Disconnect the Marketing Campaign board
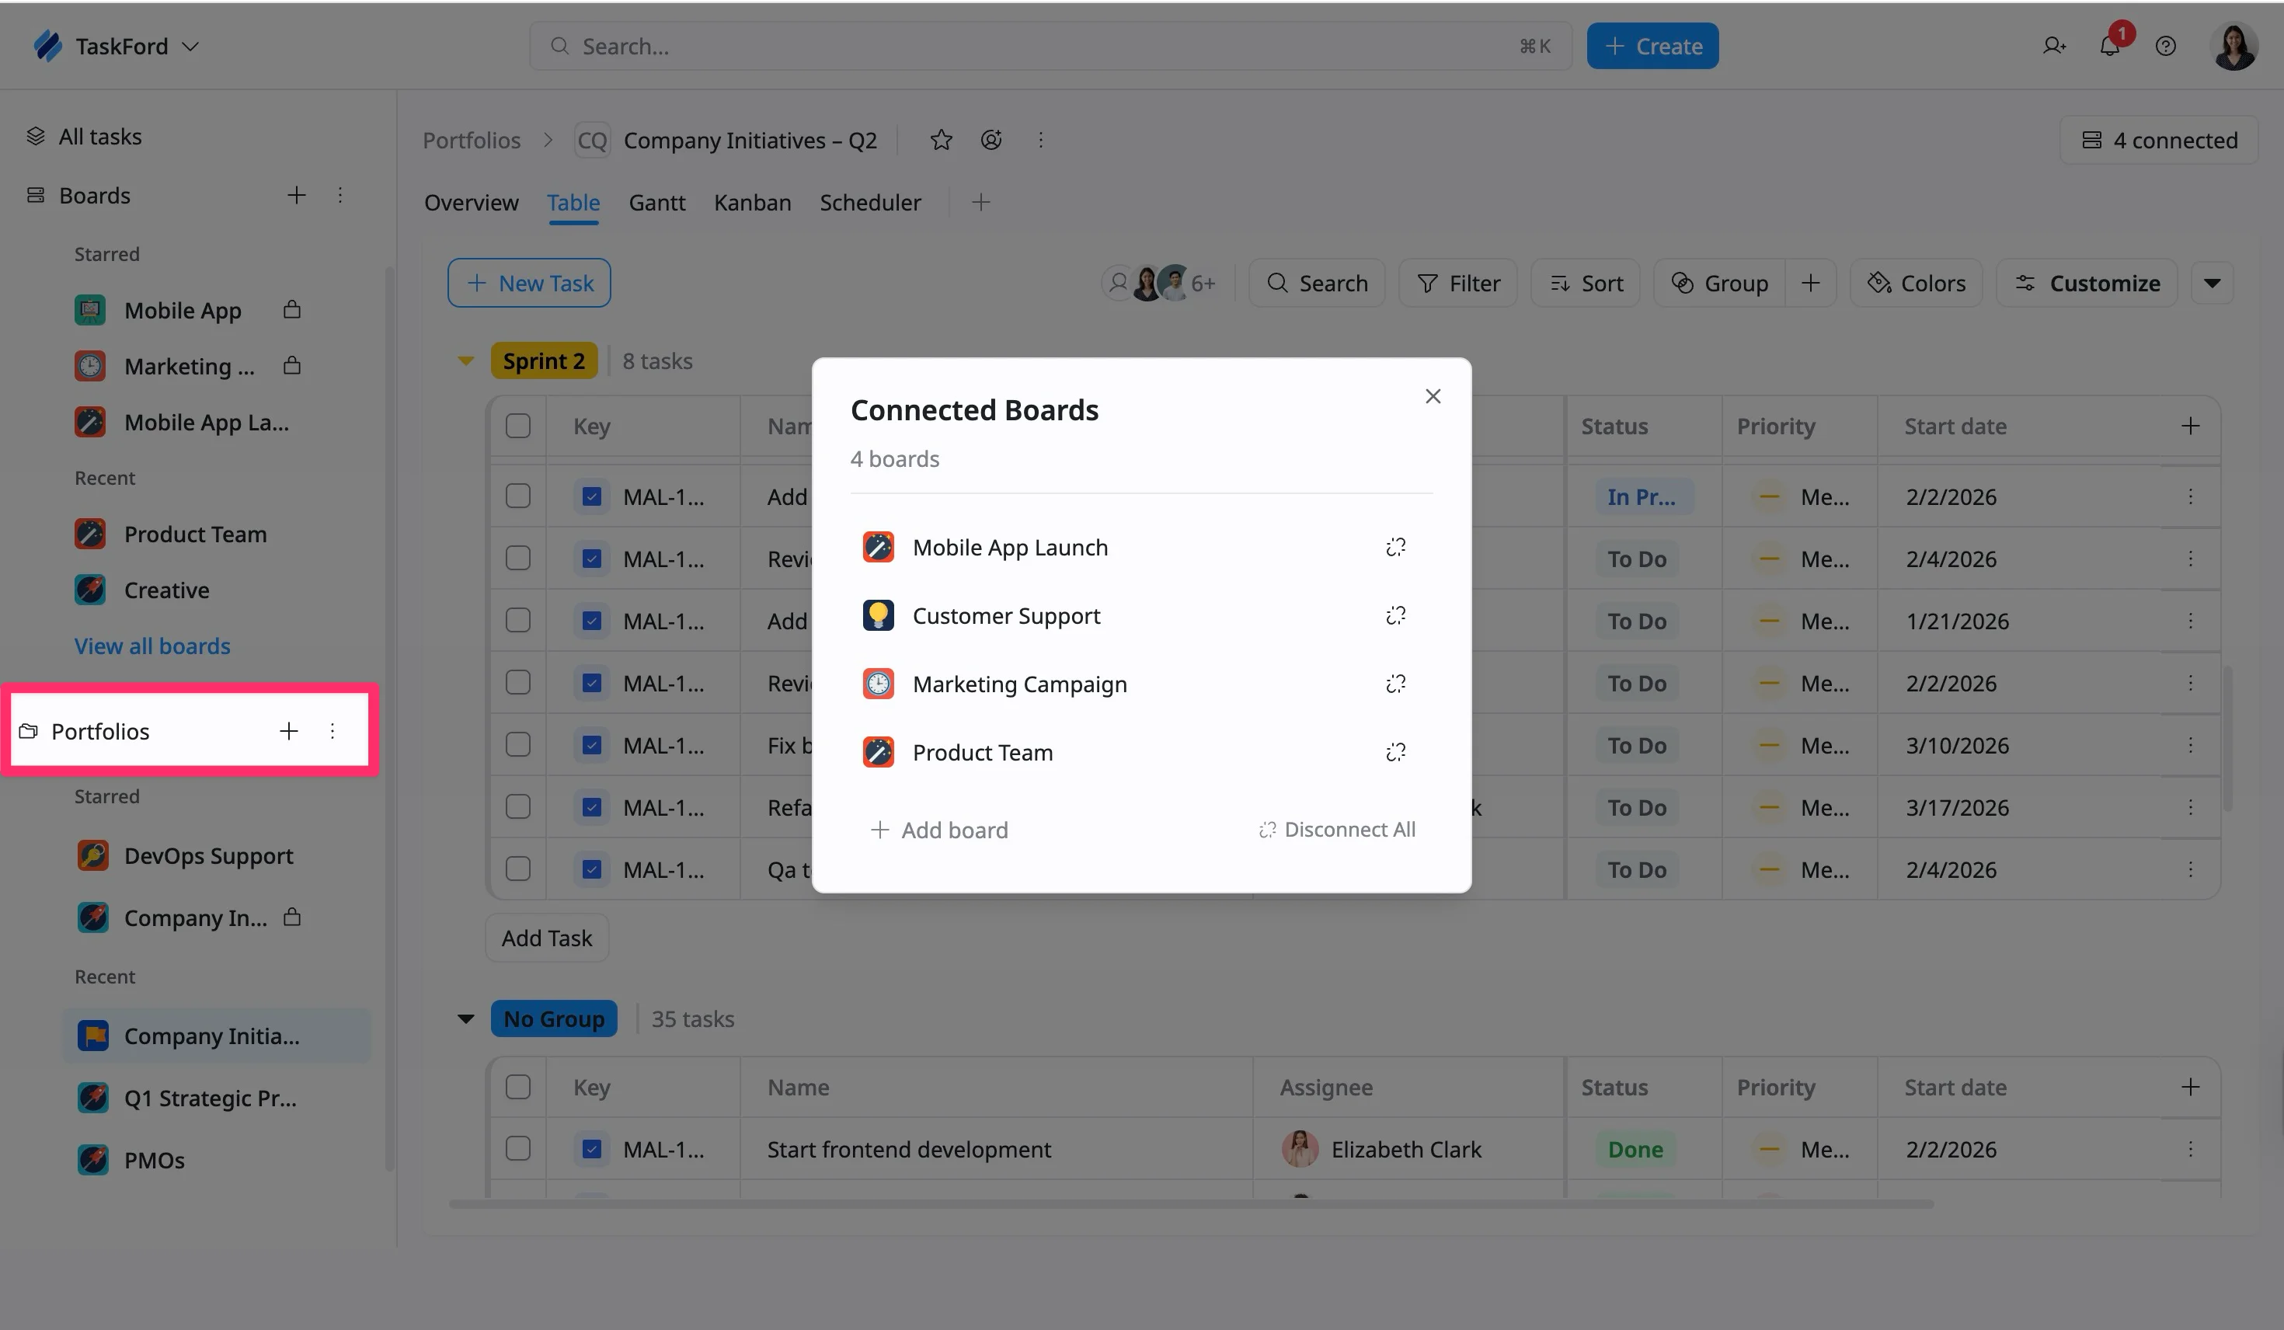This screenshot has height=1330, width=2284. [x=1396, y=684]
